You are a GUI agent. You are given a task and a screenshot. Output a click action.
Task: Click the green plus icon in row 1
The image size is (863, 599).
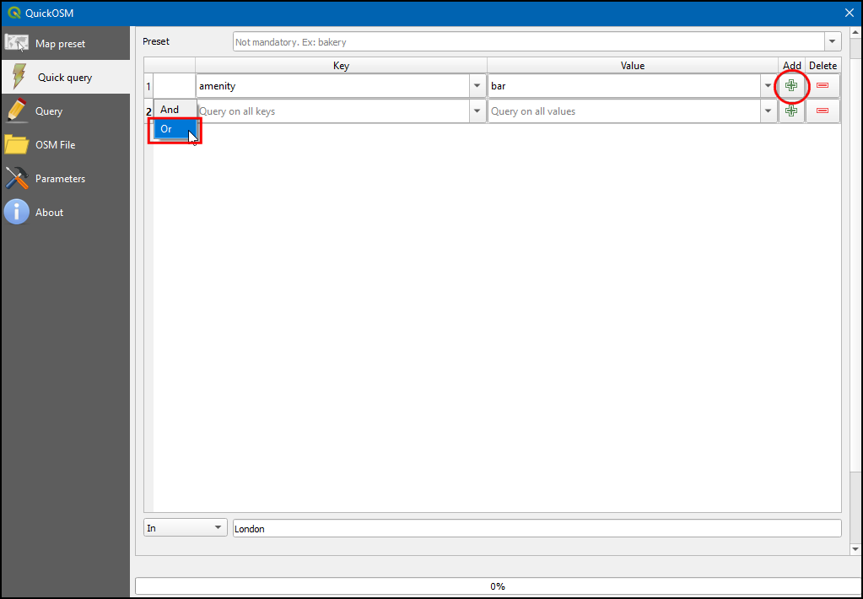pyautogui.click(x=791, y=85)
